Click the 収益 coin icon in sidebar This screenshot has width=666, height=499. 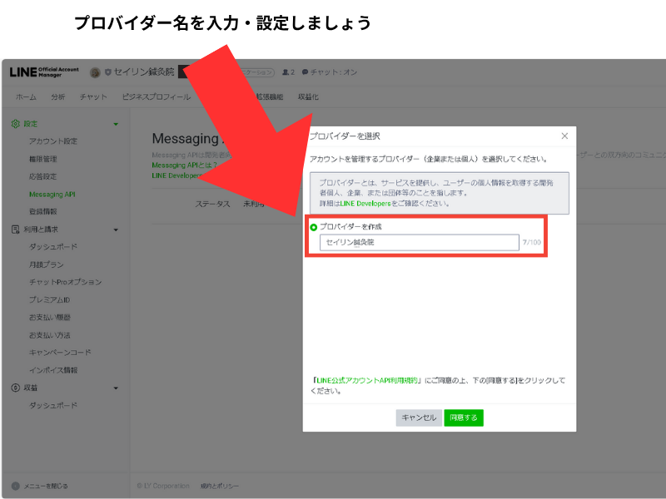(x=15, y=388)
